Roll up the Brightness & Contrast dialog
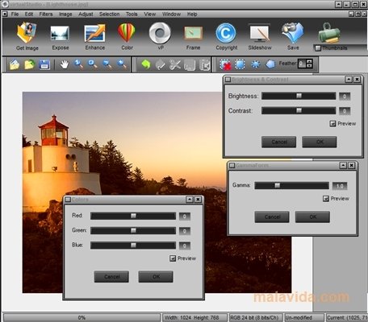The height and width of the screenshot is (322, 368). click(x=349, y=80)
